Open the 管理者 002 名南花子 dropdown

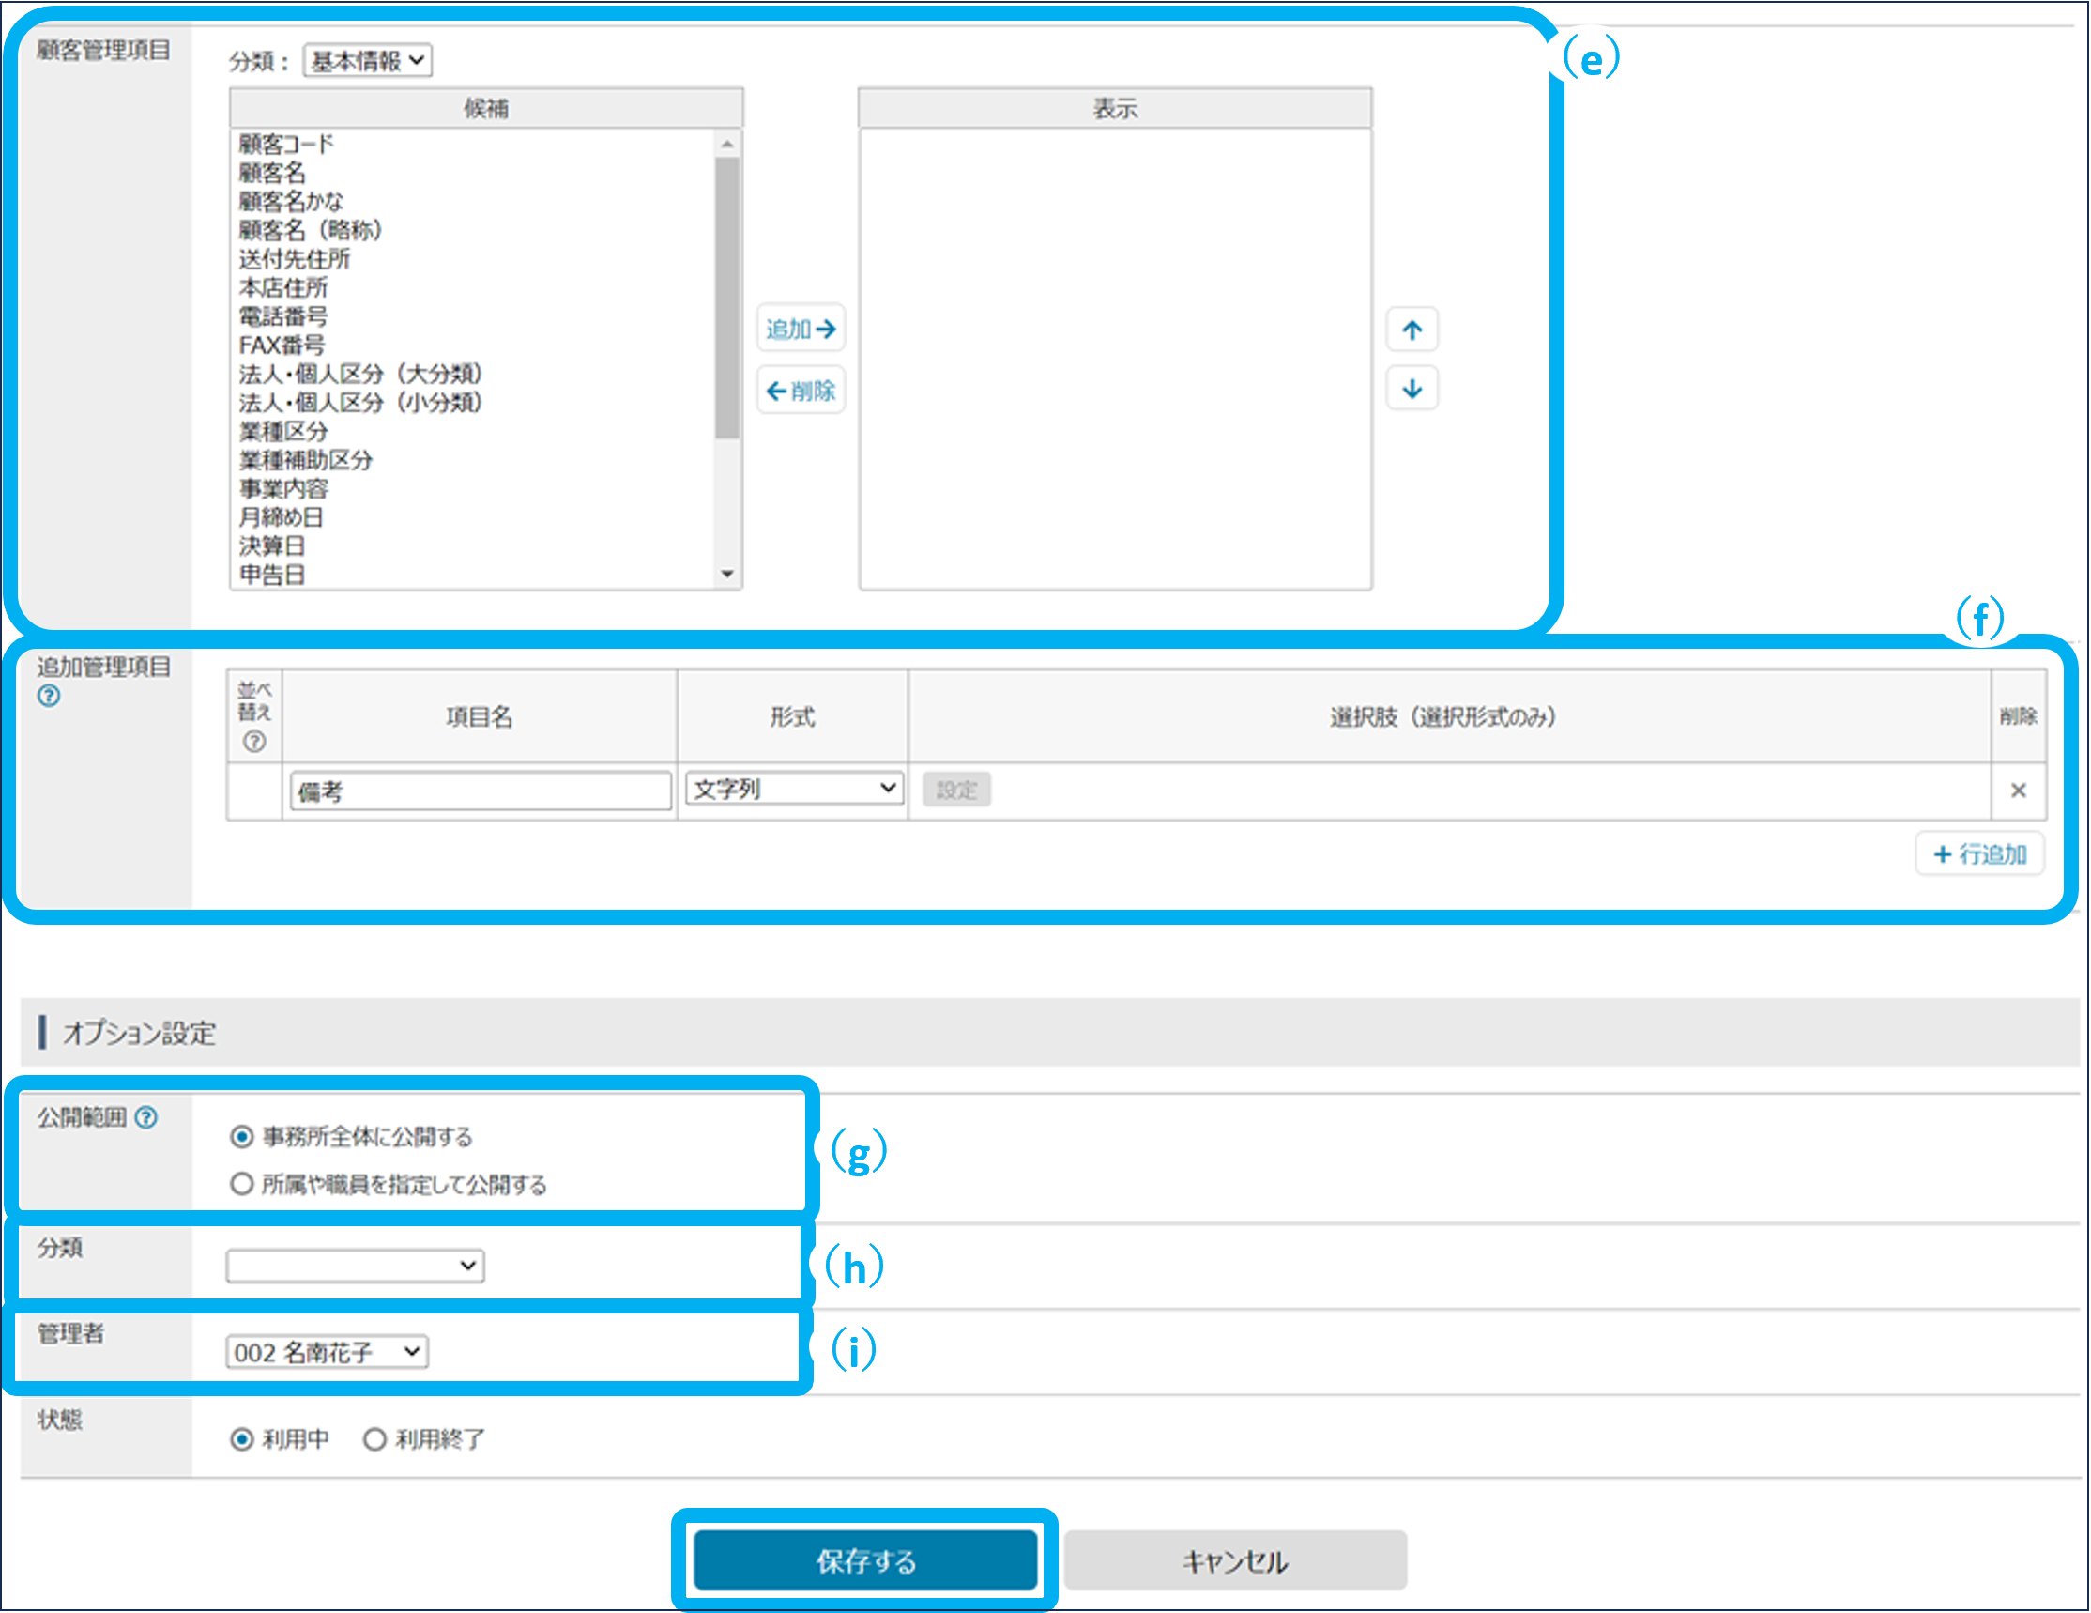pos(327,1353)
